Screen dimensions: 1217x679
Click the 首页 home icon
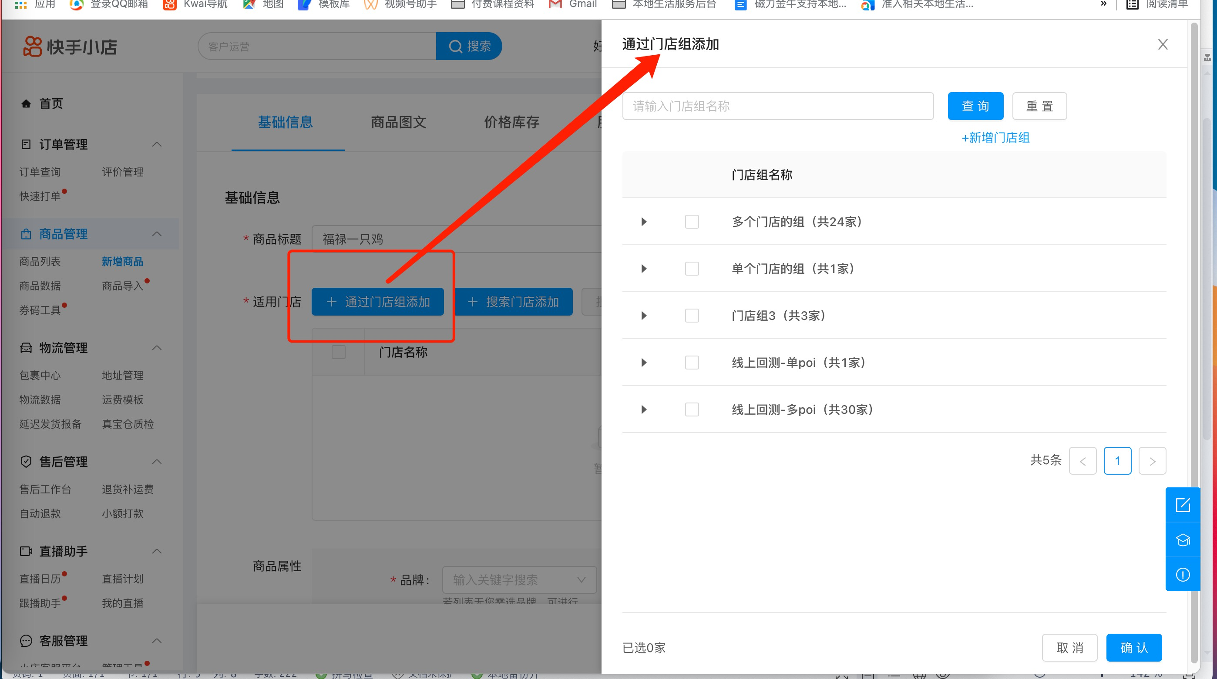(26, 103)
